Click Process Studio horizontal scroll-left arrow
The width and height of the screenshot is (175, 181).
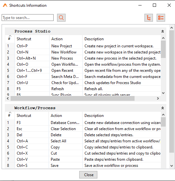point(8,98)
